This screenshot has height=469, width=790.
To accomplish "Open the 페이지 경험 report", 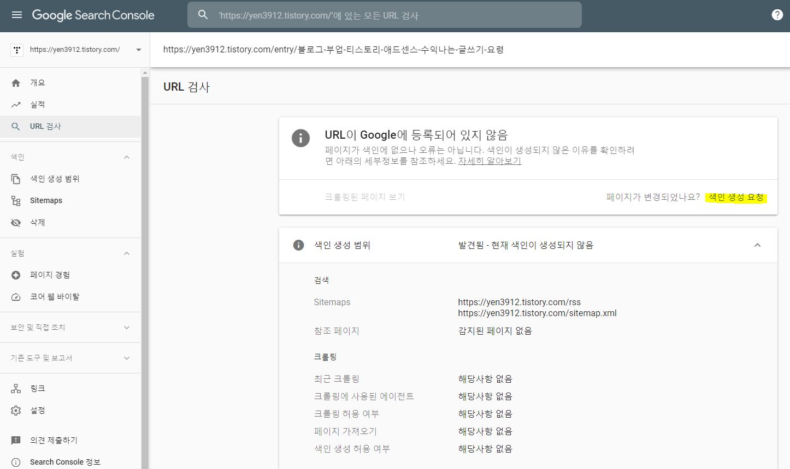I will pos(70,275).
